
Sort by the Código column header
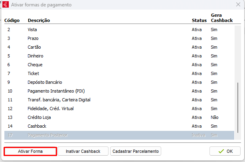(12, 20)
